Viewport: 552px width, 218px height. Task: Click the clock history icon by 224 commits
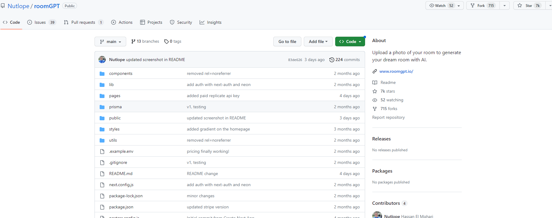pyautogui.click(x=332, y=60)
